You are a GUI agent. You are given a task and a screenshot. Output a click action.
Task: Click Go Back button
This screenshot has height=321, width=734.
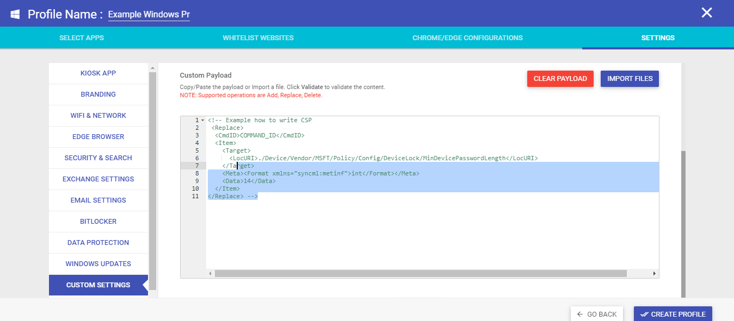pyautogui.click(x=597, y=314)
